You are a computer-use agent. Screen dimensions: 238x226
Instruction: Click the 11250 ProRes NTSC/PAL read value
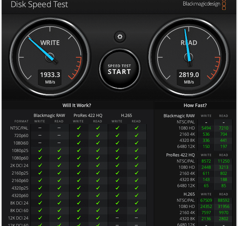(x=224, y=161)
